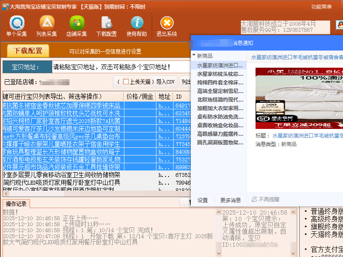Open the 功能菜单 menu

(x=321, y=6)
